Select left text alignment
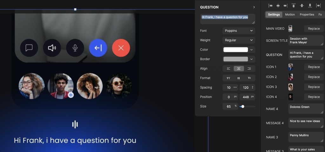This screenshot has height=152, width=325. click(228, 69)
